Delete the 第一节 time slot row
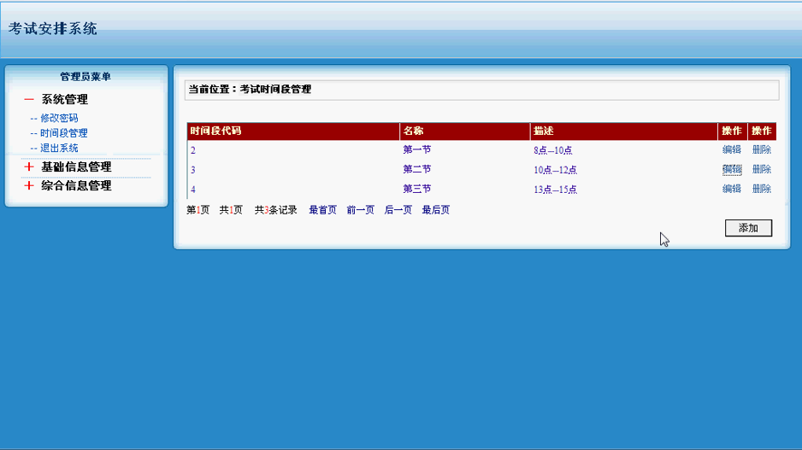Image resolution: width=802 pixels, height=450 pixels. (762, 149)
